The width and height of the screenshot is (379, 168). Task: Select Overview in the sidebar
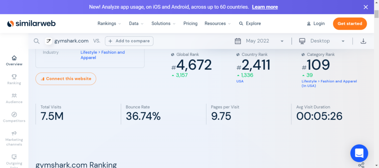coord(14,61)
